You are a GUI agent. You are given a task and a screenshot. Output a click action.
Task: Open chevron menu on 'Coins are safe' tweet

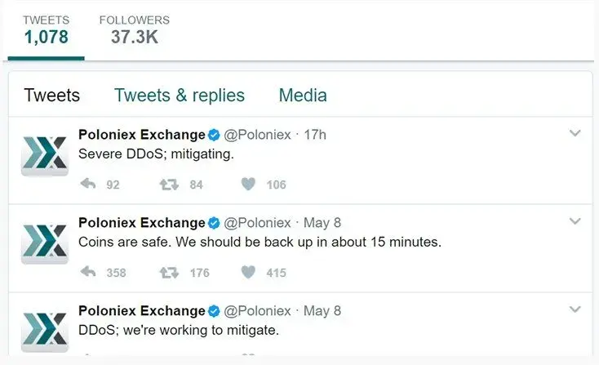[x=575, y=221]
